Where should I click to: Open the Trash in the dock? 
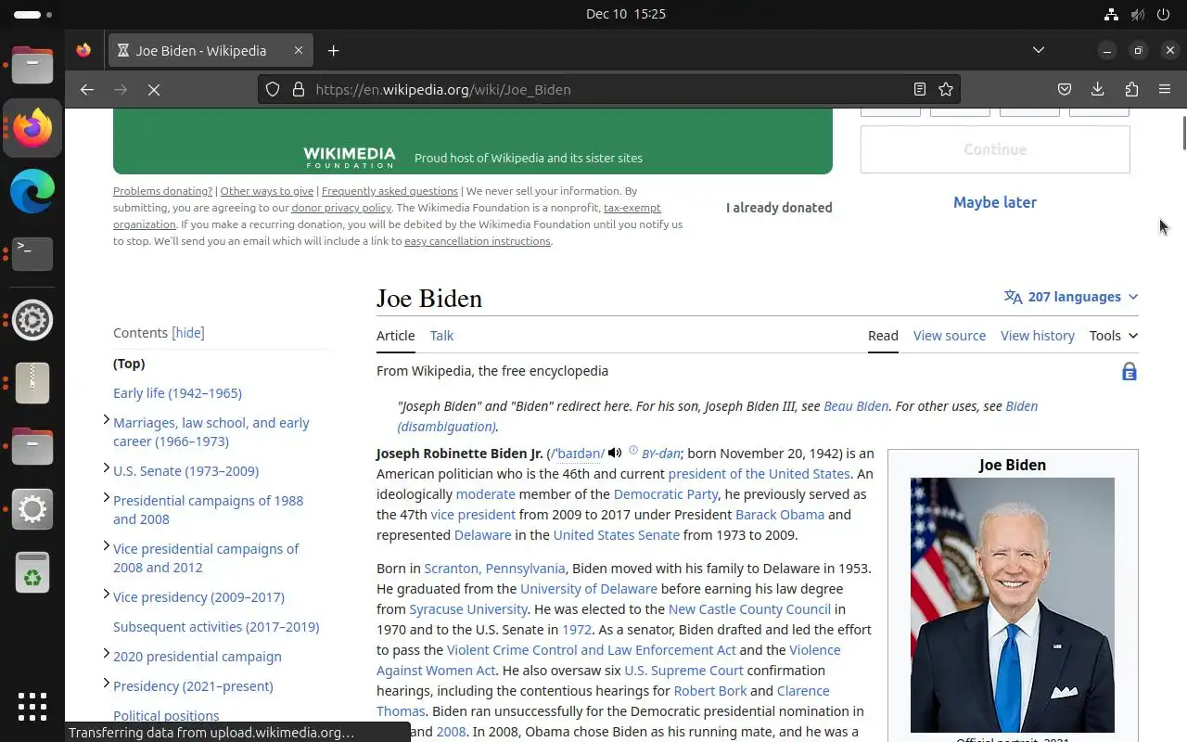coord(32,574)
